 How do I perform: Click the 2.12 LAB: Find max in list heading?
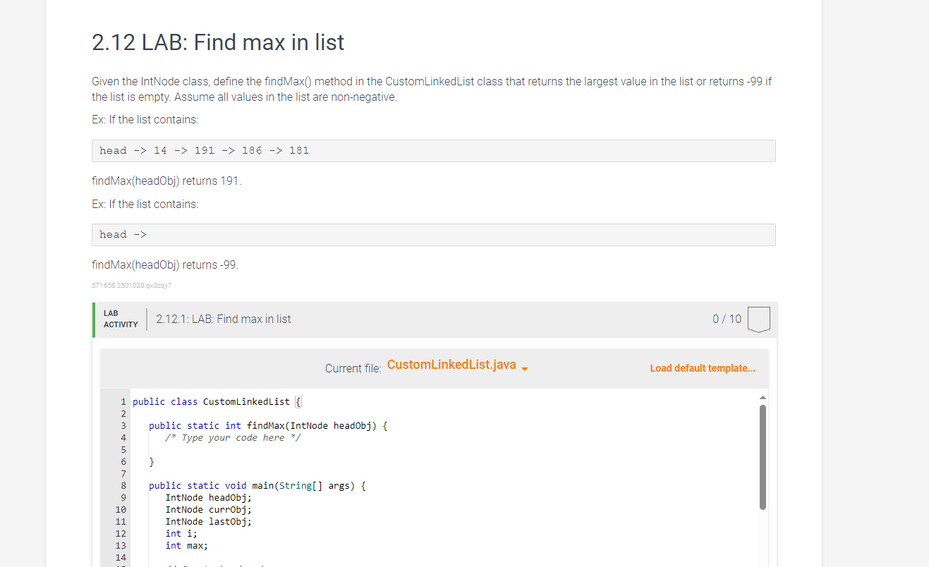217,42
